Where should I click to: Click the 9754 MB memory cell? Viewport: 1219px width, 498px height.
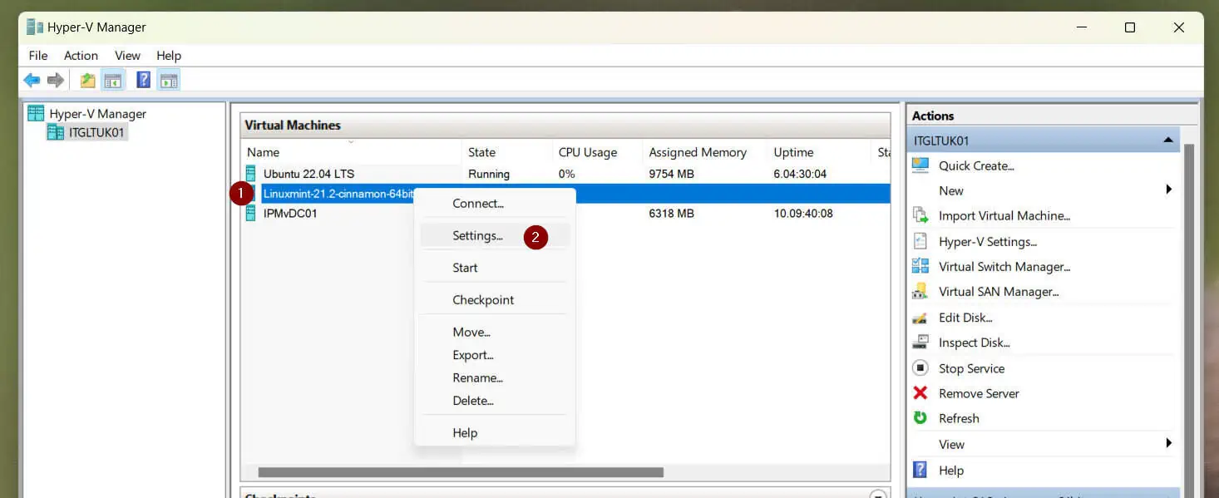[671, 174]
